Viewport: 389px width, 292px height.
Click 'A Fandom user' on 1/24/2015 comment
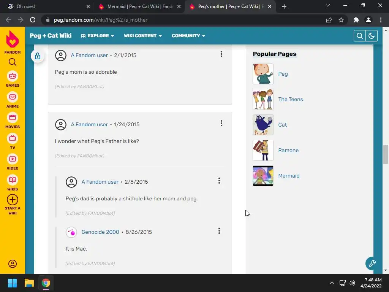point(89,124)
